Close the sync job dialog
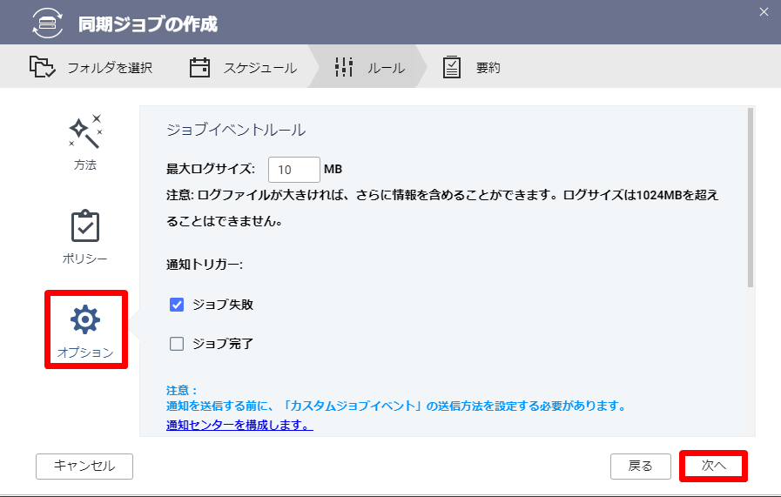 [764, 12]
